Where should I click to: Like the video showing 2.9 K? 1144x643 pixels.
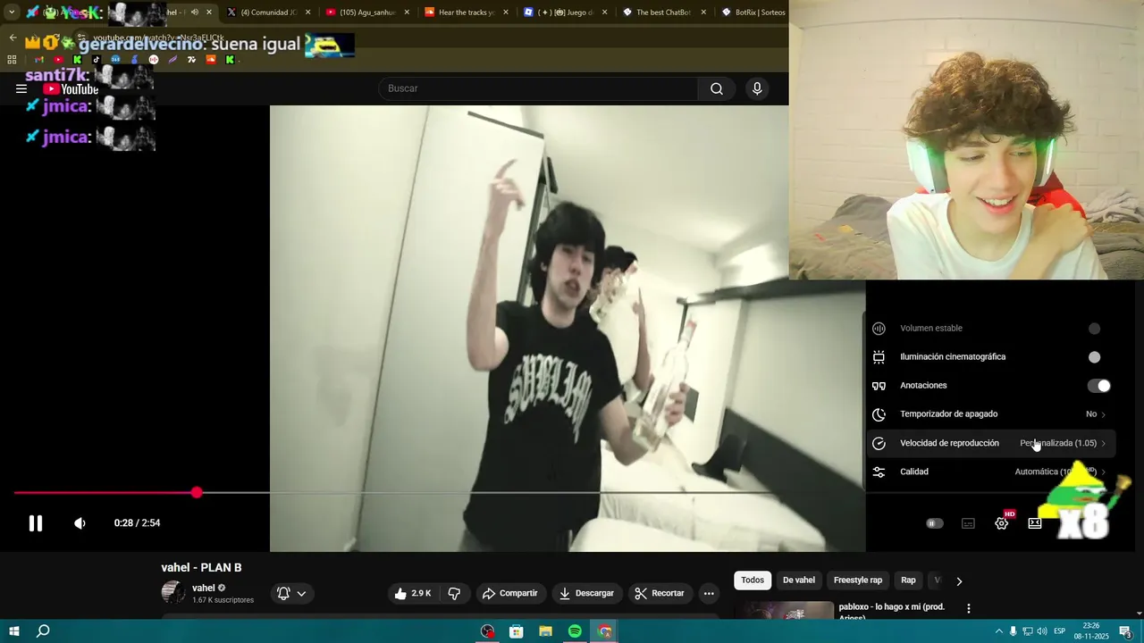412,593
